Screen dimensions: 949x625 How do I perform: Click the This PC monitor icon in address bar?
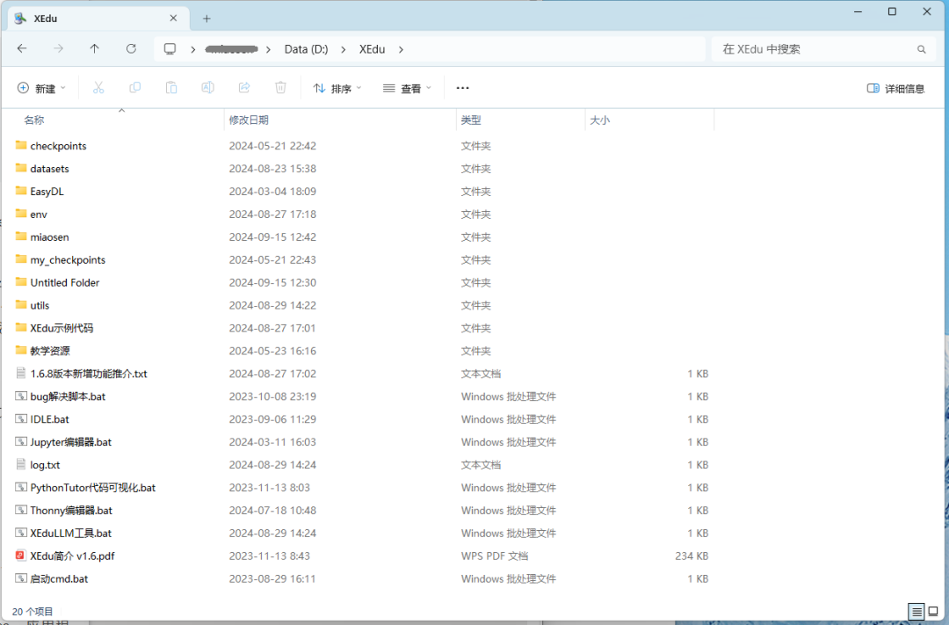tap(170, 49)
